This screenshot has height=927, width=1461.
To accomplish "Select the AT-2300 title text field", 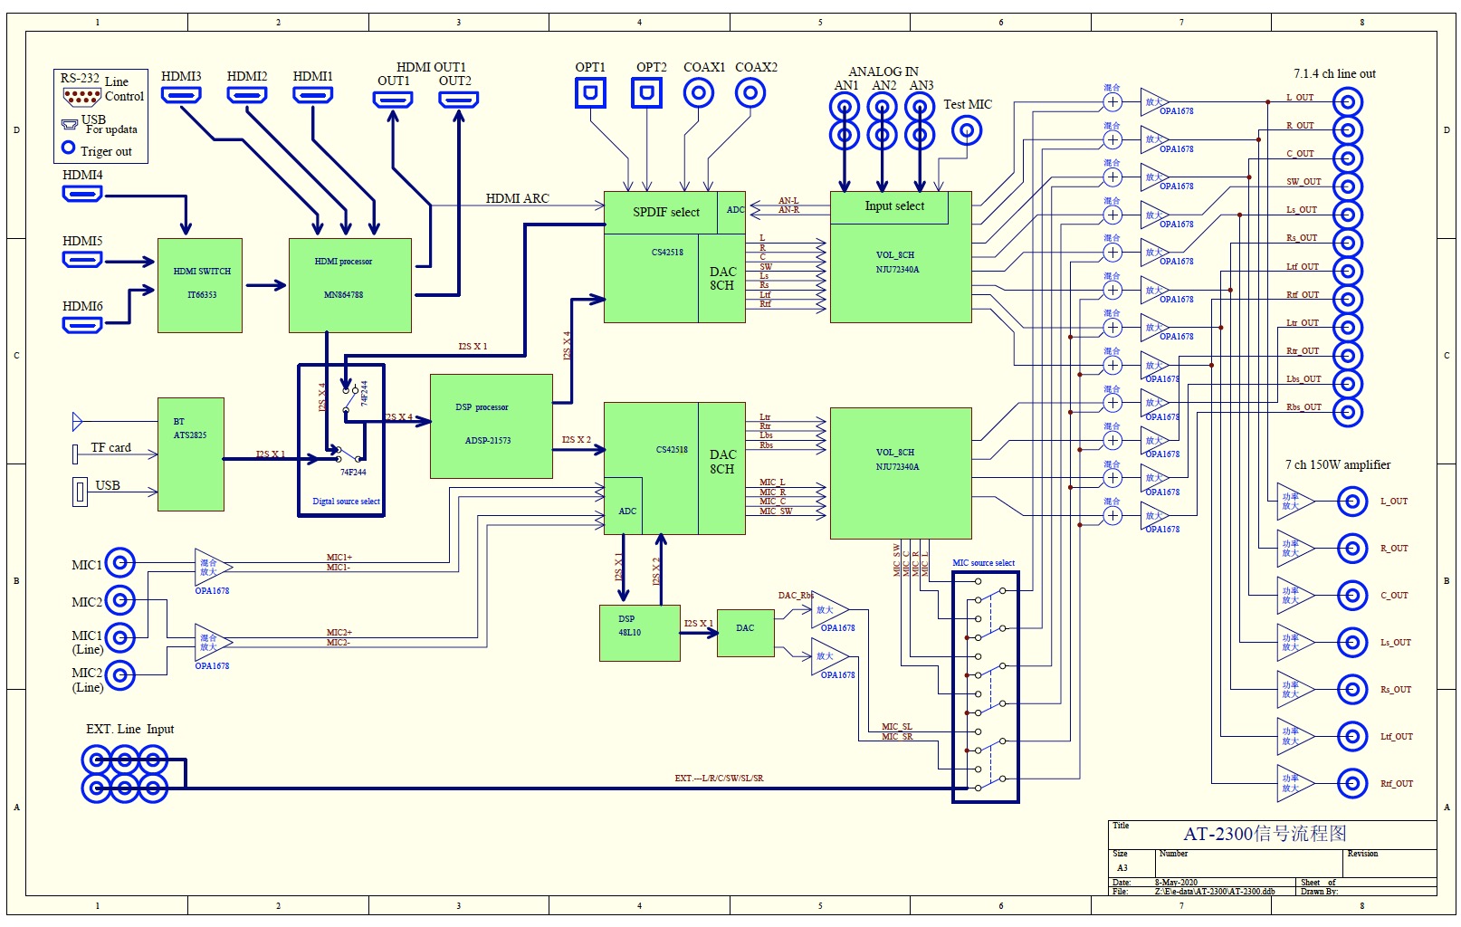I will point(1265,834).
